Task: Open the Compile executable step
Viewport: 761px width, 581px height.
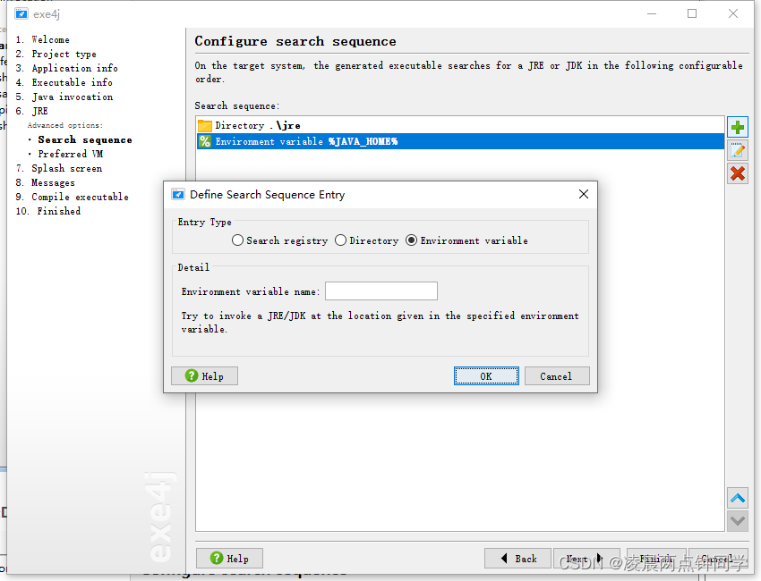Action: pos(80,198)
